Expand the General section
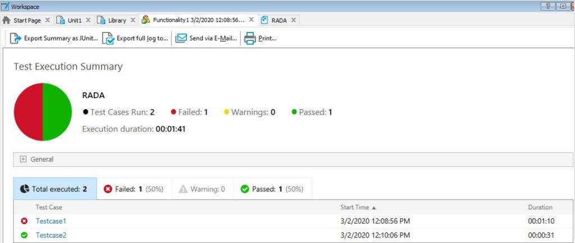575x243 pixels. click(x=23, y=159)
